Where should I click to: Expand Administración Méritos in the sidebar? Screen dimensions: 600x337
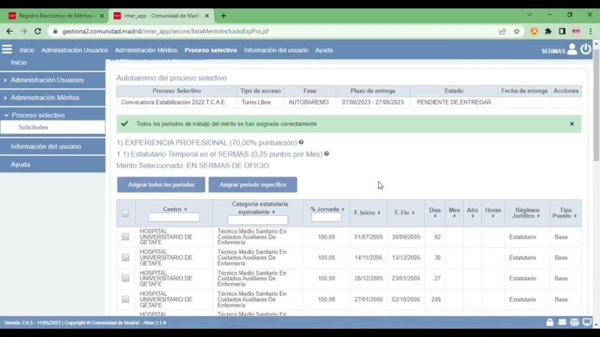[x=52, y=97]
